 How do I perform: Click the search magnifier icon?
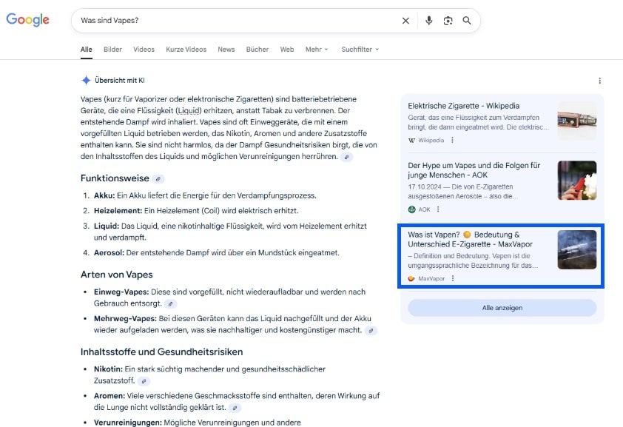pos(467,21)
